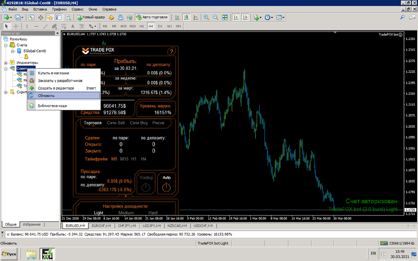Open the Избранное navigator tab
Screen dimensions: 418x261
tap(32, 224)
